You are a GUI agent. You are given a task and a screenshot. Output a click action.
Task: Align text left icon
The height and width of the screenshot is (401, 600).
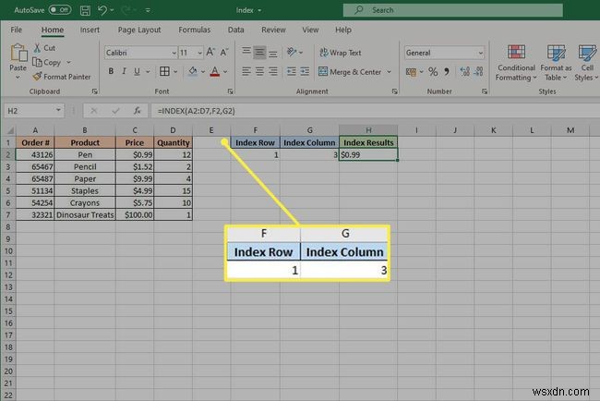click(246, 71)
